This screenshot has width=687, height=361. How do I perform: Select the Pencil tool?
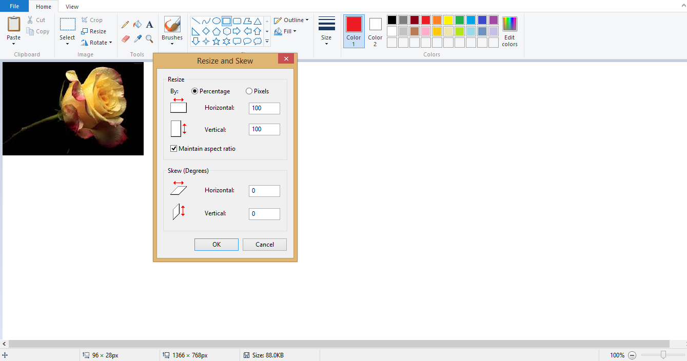(x=125, y=25)
